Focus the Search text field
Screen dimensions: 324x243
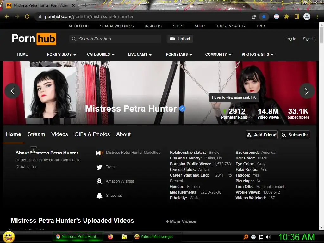pyautogui.click(x=115, y=39)
